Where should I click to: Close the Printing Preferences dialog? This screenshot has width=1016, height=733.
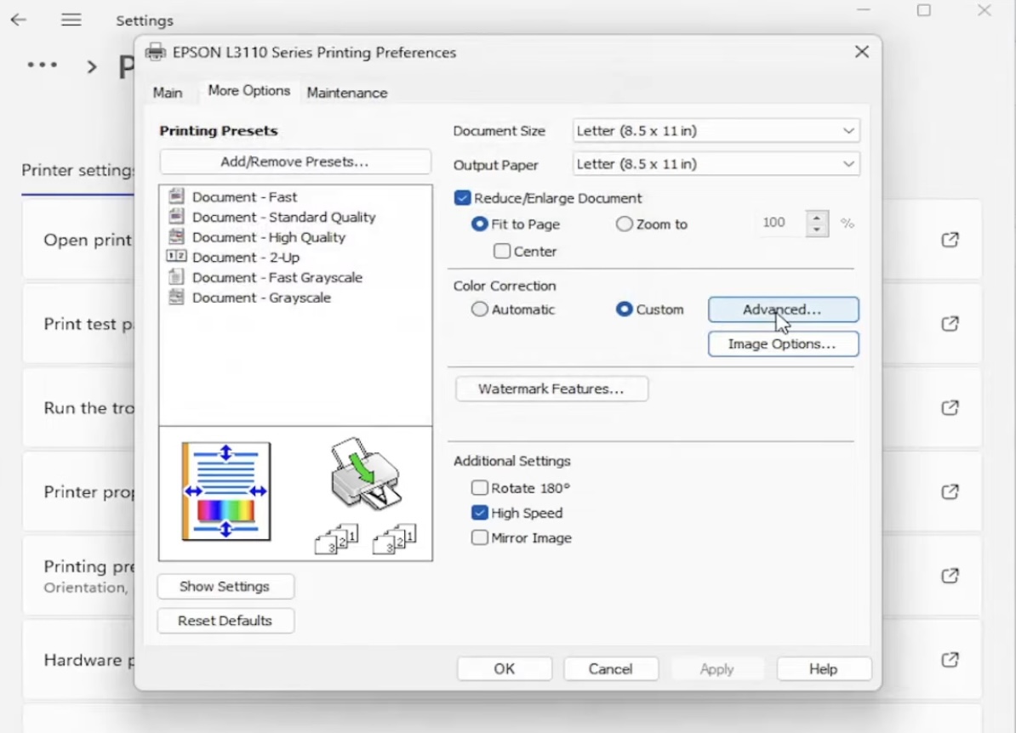[x=862, y=52]
